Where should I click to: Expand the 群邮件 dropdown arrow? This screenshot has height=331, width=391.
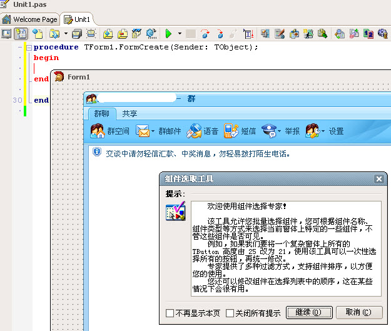[153, 131]
